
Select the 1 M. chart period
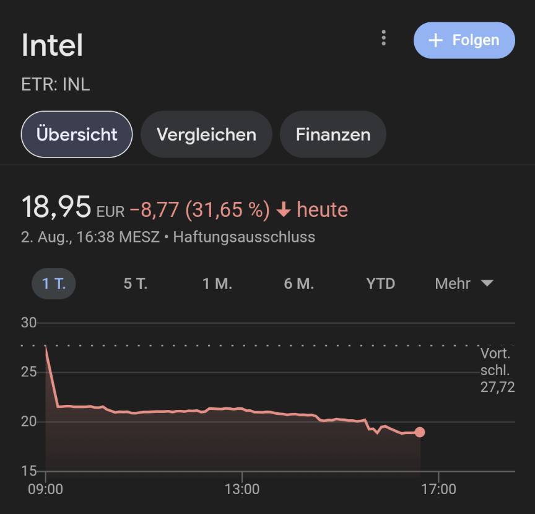tap(217, 283)
